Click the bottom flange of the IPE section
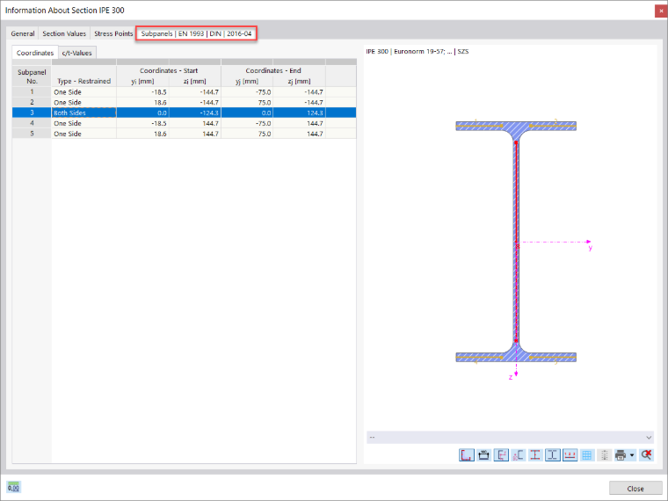Screen dimensions: 668x501 point(516,357)
